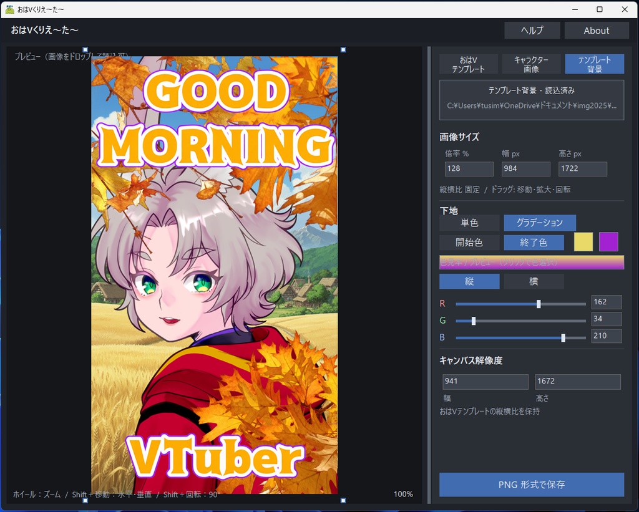The height and width of the screenshot is (512, 639).
Task: Click the キャンバス解像度 section heading
Action: click(471, 360)
